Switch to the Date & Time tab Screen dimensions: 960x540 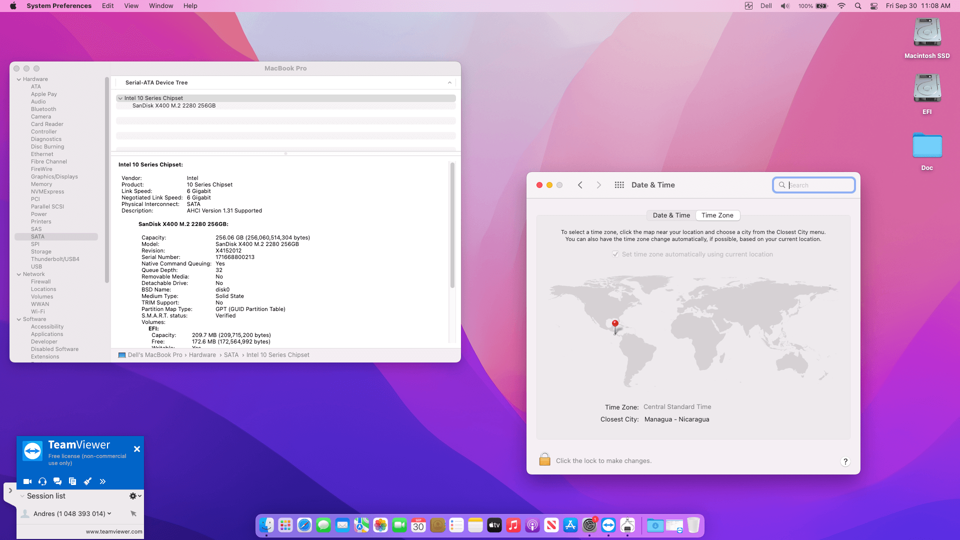[671, 215]
